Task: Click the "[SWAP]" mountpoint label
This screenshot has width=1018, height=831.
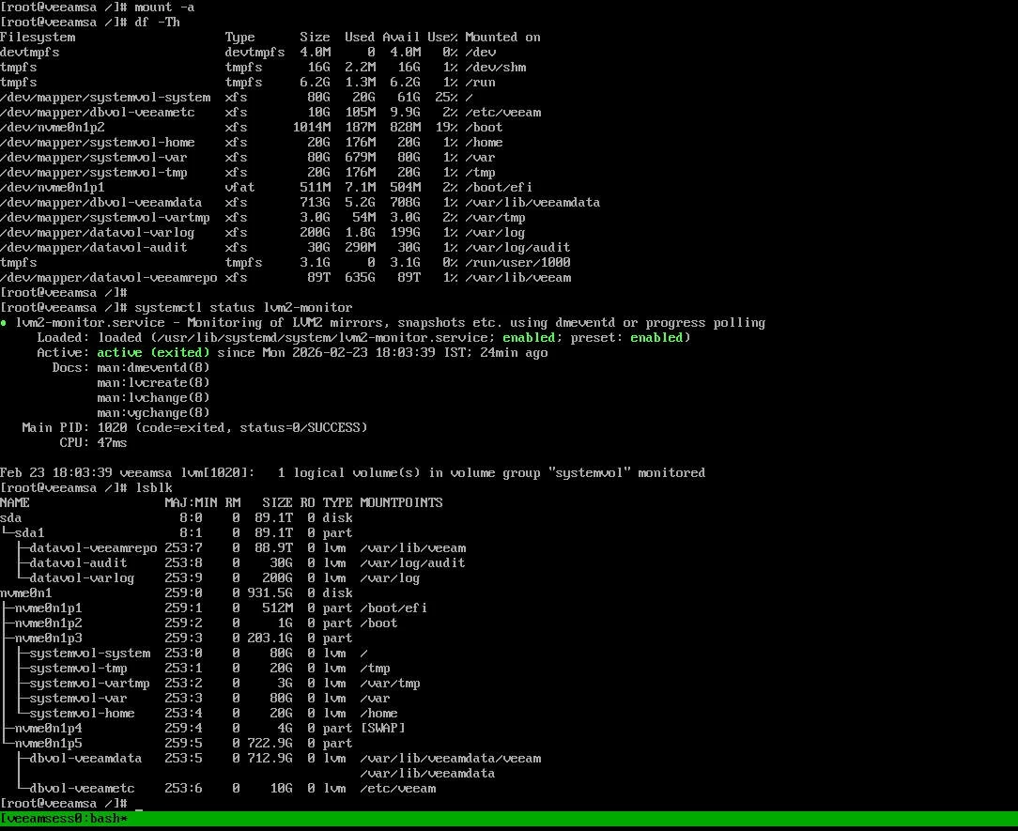Action: 382,729
